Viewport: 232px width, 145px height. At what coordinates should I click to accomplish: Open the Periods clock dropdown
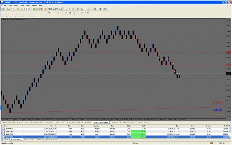[x=100, y=9]
